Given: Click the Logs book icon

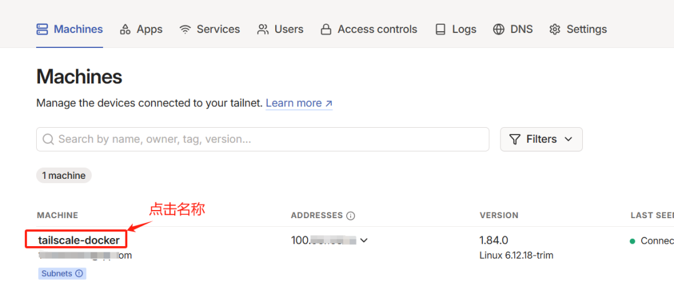Looking at the screenshot, I should tap(441, 29).
